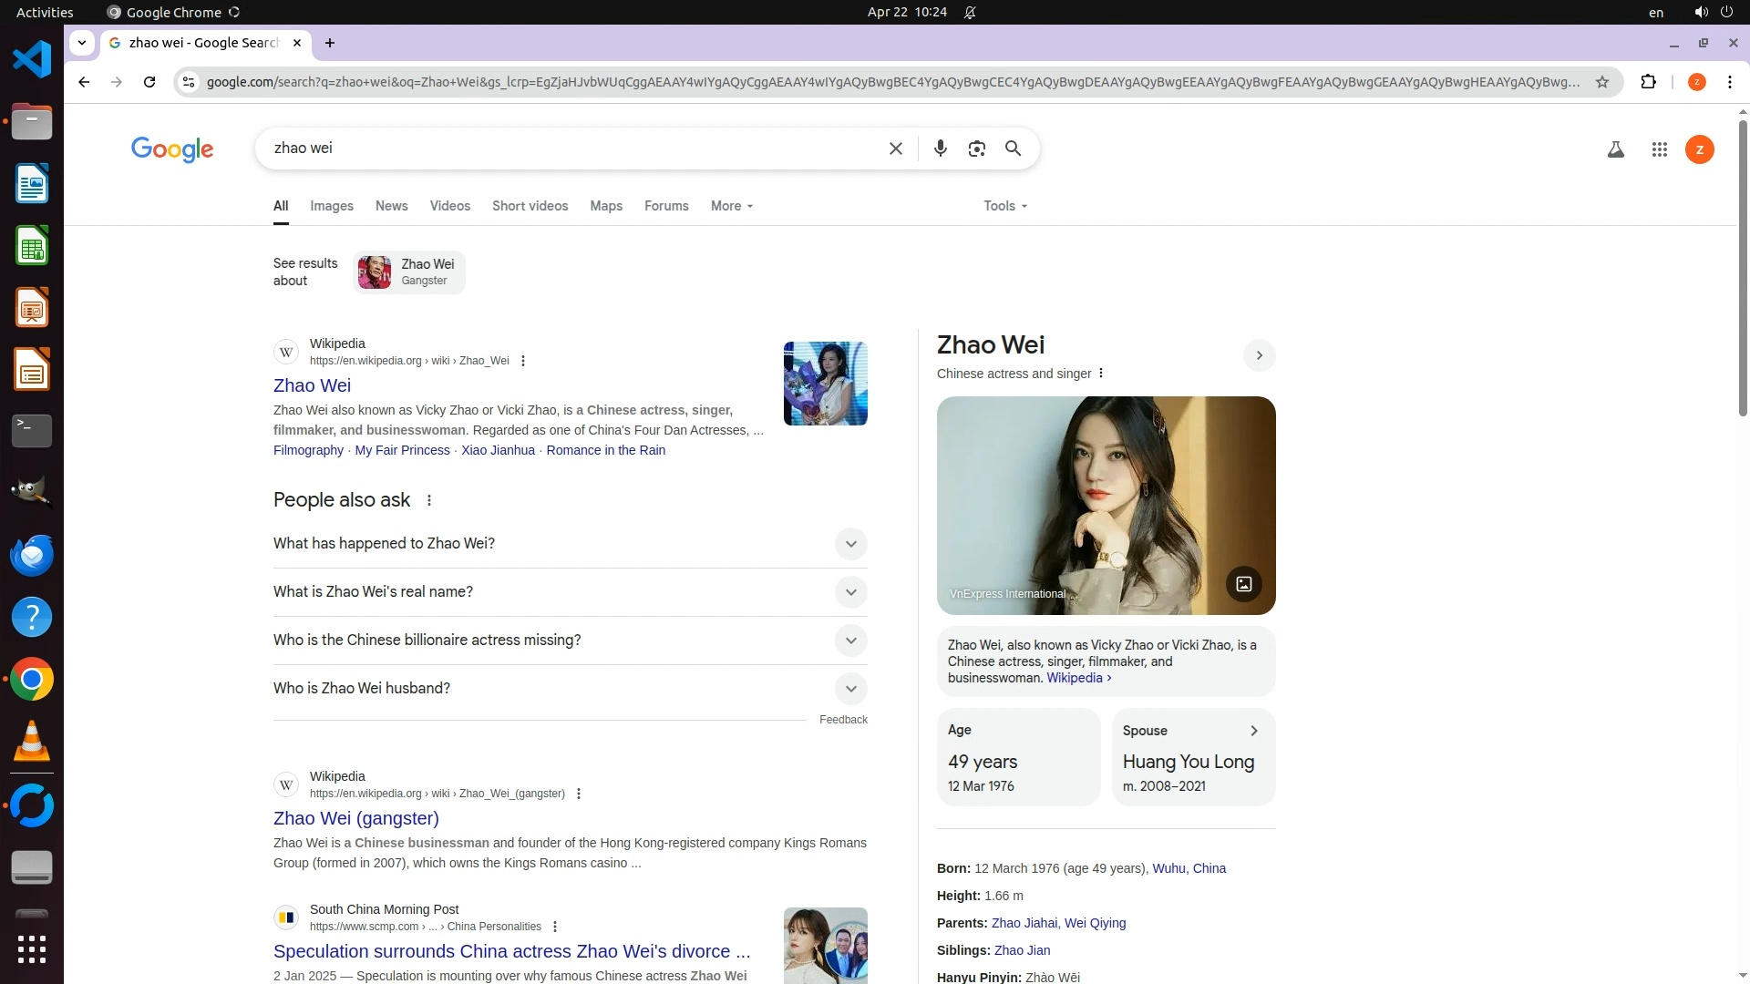Open Search Labs flask icon
The image size is (1750, 984).
(1615, 149)
